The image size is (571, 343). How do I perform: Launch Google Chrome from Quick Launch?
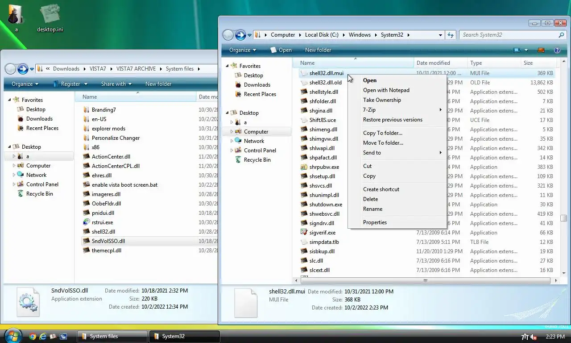(x=33, y=336)
